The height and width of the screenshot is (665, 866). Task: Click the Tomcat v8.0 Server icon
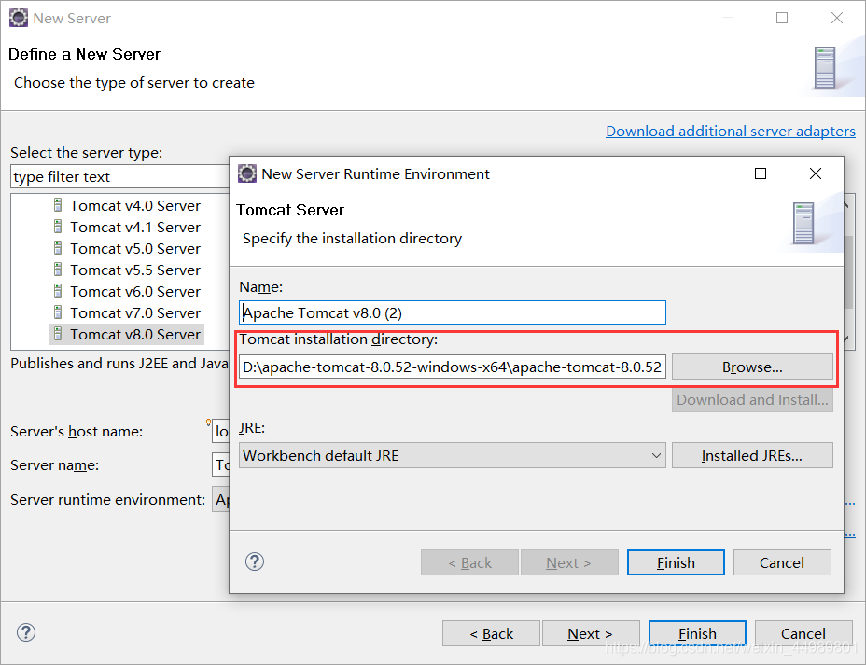coord(58,334)
